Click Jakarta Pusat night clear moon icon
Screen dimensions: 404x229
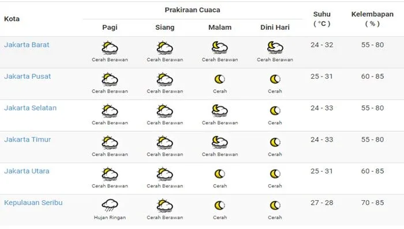[220, 79]
